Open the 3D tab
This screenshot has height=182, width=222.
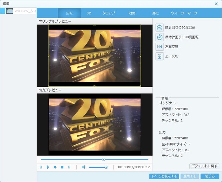click(x=89, y=13)
